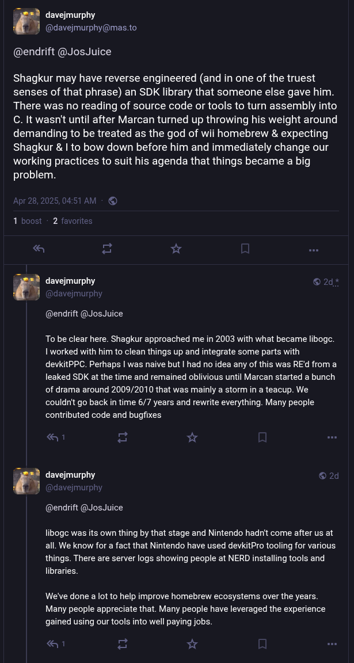The width and height of the screenshot is (354, 663).
Task: Bookmark the main post
Action: click(245, 249)
